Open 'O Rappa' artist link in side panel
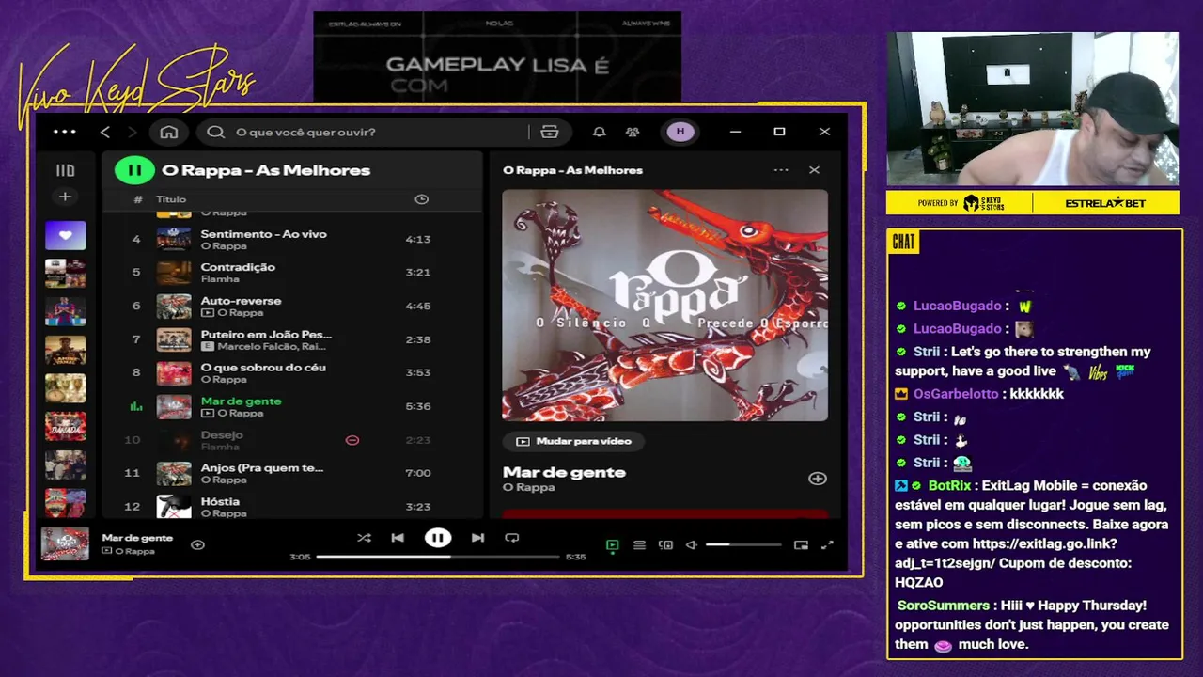Viewport: 1203px width, 677px height. point(528,488)
